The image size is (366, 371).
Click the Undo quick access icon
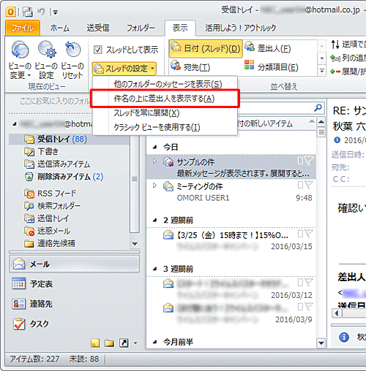click(41, 12)
